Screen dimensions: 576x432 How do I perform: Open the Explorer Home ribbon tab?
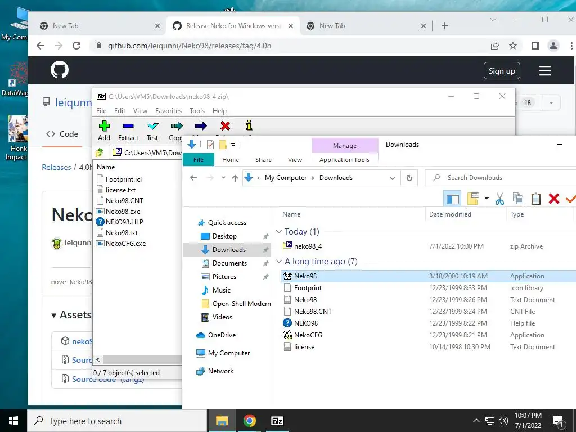tap(230, 160)
